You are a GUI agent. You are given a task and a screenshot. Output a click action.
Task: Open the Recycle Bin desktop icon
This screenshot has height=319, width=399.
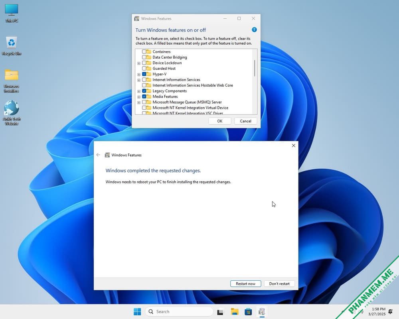12,46
